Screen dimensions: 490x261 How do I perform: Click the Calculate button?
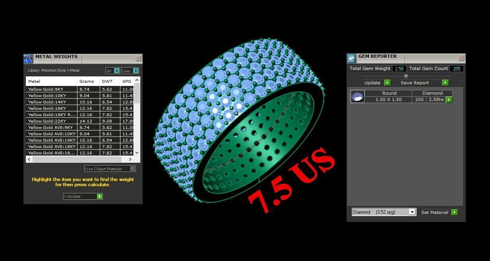click(x=83, y=196)
